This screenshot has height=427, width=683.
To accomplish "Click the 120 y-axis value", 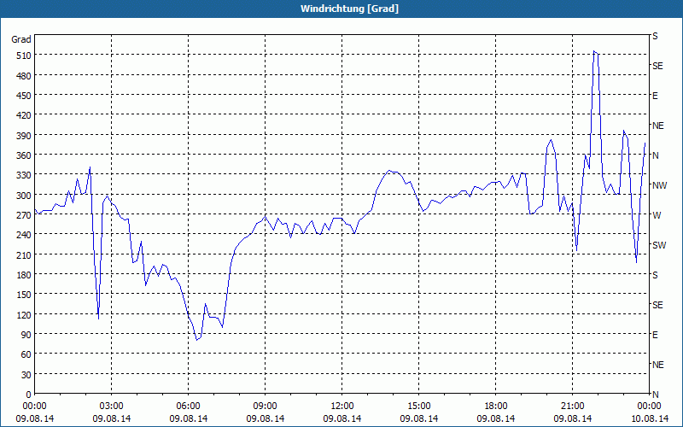I will (x=24, y=314).
